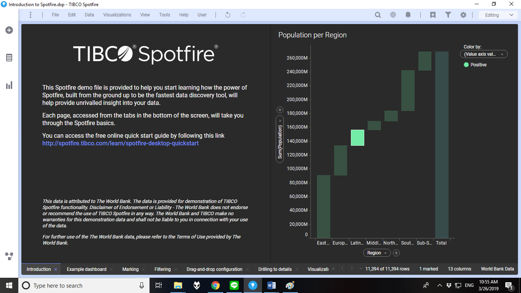The image size is (521, 293).
Task: Close the Drilling to details tab
Action: pyautogui.click(x=297, y=269)
